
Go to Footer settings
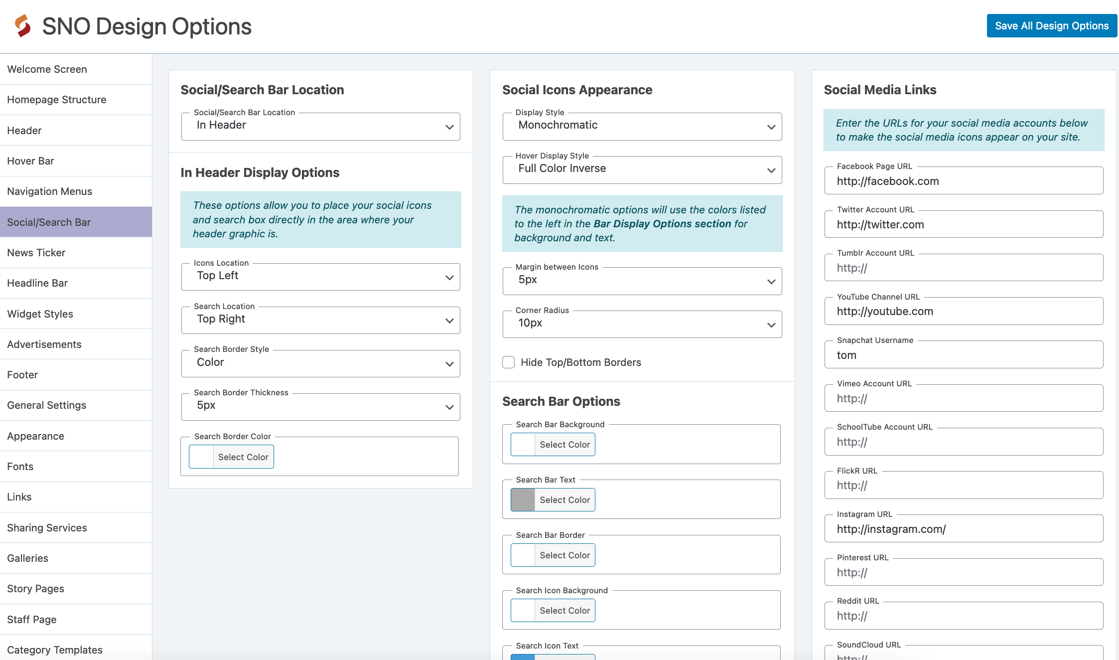pyautogui.click(x=76, y=375)
